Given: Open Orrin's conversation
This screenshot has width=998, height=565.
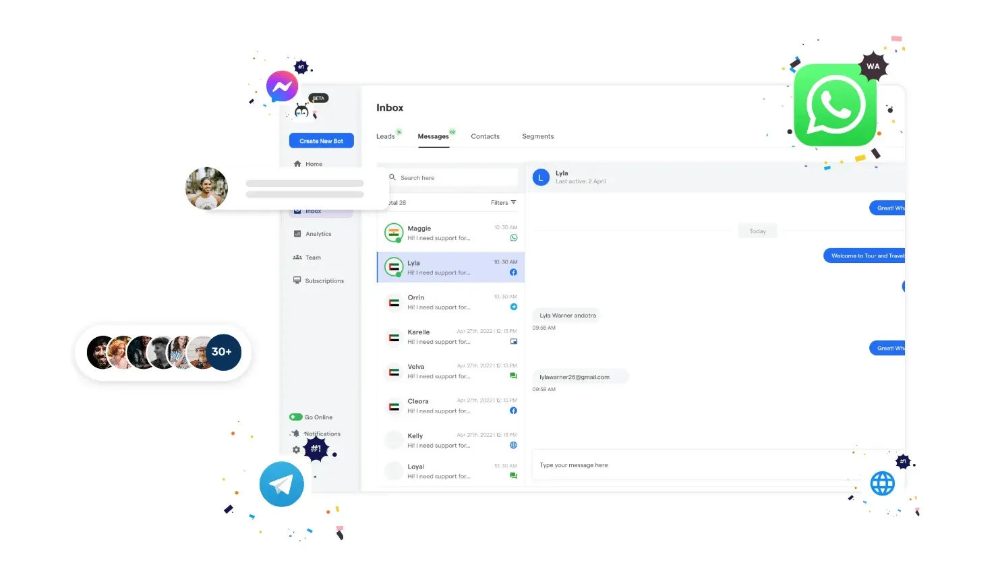Looking at the screenshot, I should coord(450,302).
